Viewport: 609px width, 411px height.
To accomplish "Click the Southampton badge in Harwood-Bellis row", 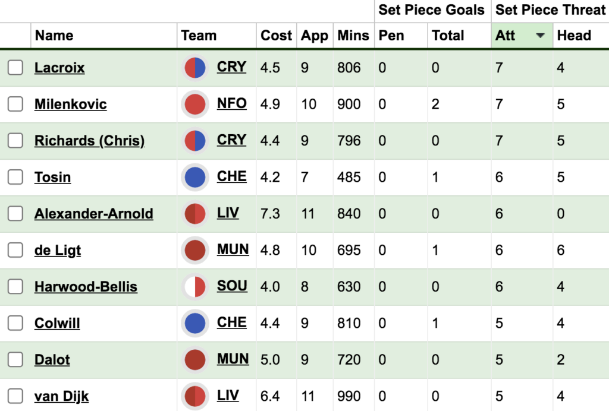I will click(194, 286).
